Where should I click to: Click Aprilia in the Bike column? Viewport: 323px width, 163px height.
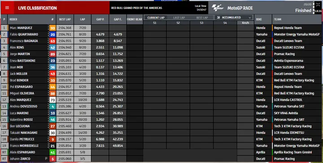click(x=261, y=152)
